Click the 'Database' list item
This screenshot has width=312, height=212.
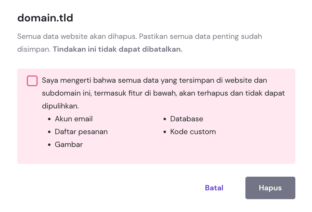pyautogui.click(x=187, y=119)
